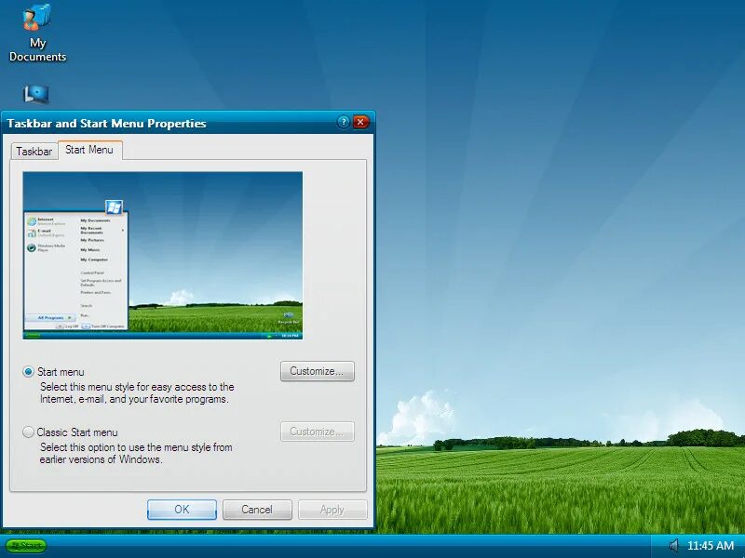Cancel the properties dialog
This screenshot has height=558, width=745.
click(257, 510)
